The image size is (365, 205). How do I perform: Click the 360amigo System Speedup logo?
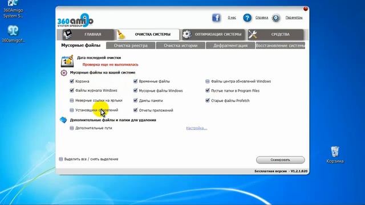point(75,20)
